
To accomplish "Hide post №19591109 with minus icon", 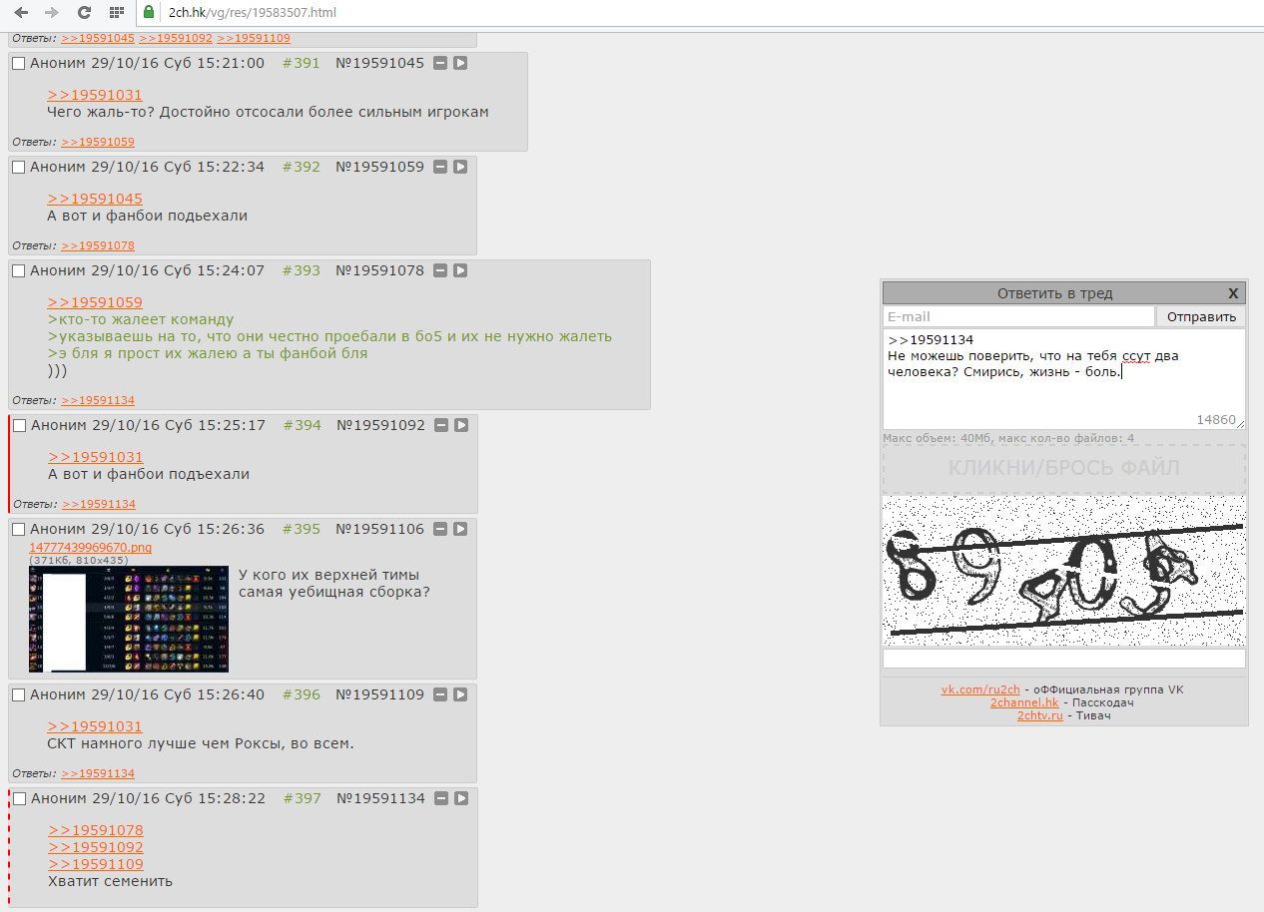I will (440, 694).
